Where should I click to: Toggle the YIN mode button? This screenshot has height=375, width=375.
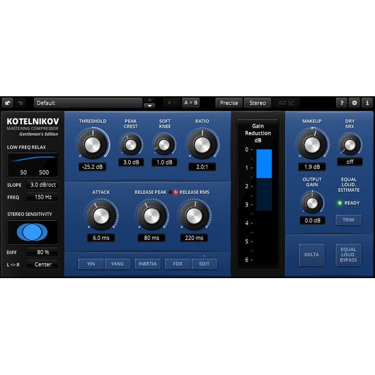click(91, 264)
